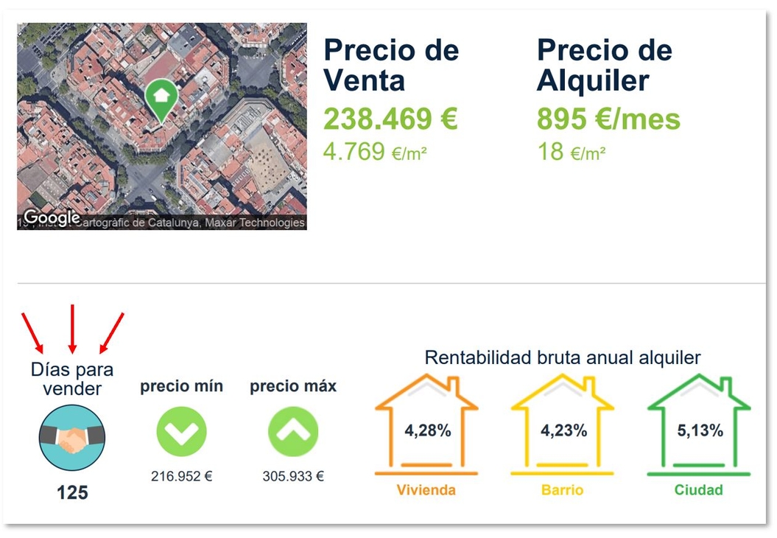The image size is (777, 538).
Task: Select the orange Vivienda house icon
Action: [x=426, y=425]
